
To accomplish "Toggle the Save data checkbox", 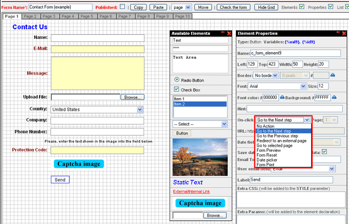I will [x=324, y=152].
